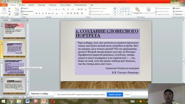
Task: Copy selection with the Copy icon
Action: pos(9,11)
